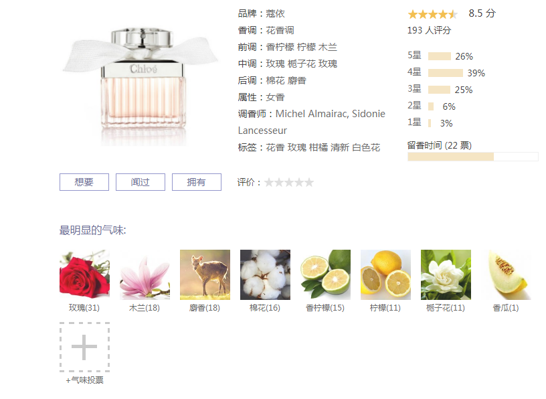Mark perfume as 闻过
546x399 pixels.
141,182
